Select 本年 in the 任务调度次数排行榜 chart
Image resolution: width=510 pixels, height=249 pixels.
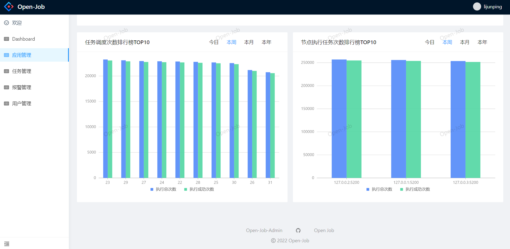coord(266,42)
